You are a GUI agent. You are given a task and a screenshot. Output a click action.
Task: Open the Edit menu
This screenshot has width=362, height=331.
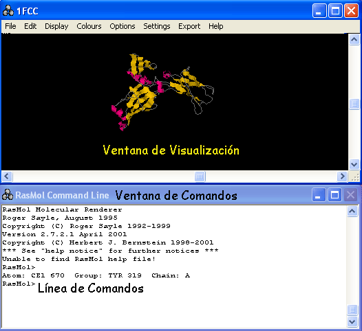click(x=30, y=26)
